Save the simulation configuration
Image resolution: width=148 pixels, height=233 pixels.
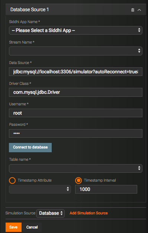click(x=13, y=227)
